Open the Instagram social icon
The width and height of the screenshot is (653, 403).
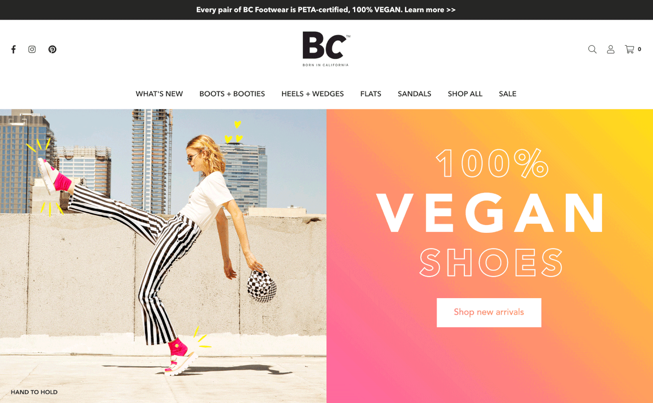tap(32, 49)
